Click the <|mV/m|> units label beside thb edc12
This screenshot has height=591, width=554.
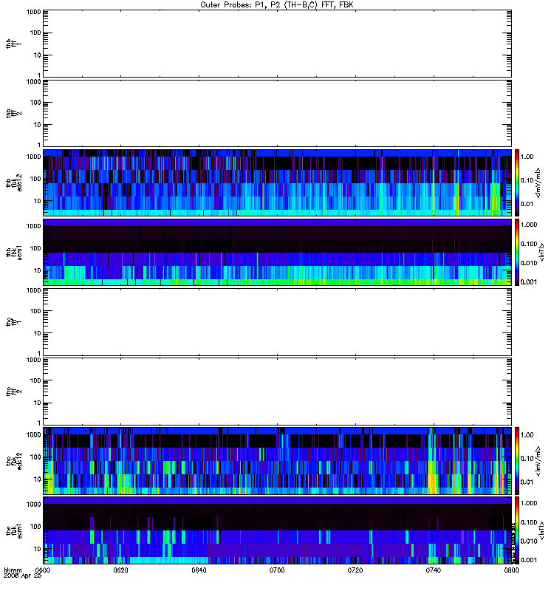point(538,182)
